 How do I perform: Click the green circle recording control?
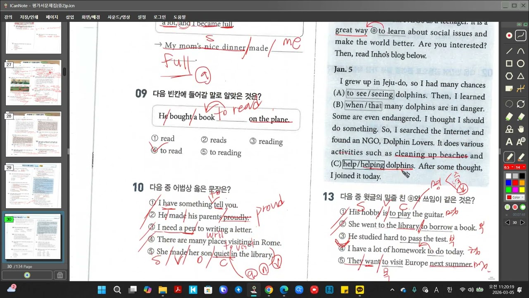[522, 207]
